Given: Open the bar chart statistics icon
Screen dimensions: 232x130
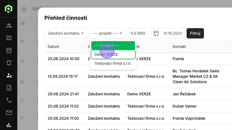Looking at the screenshot, I should pos(9,125).
